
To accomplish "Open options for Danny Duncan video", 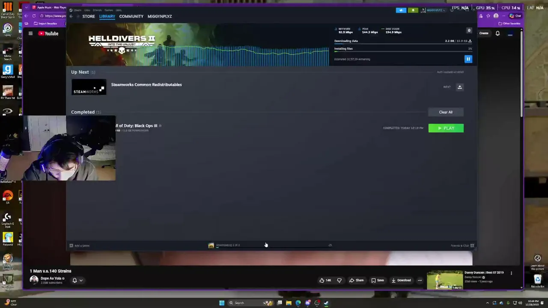I will click(511, 273).
